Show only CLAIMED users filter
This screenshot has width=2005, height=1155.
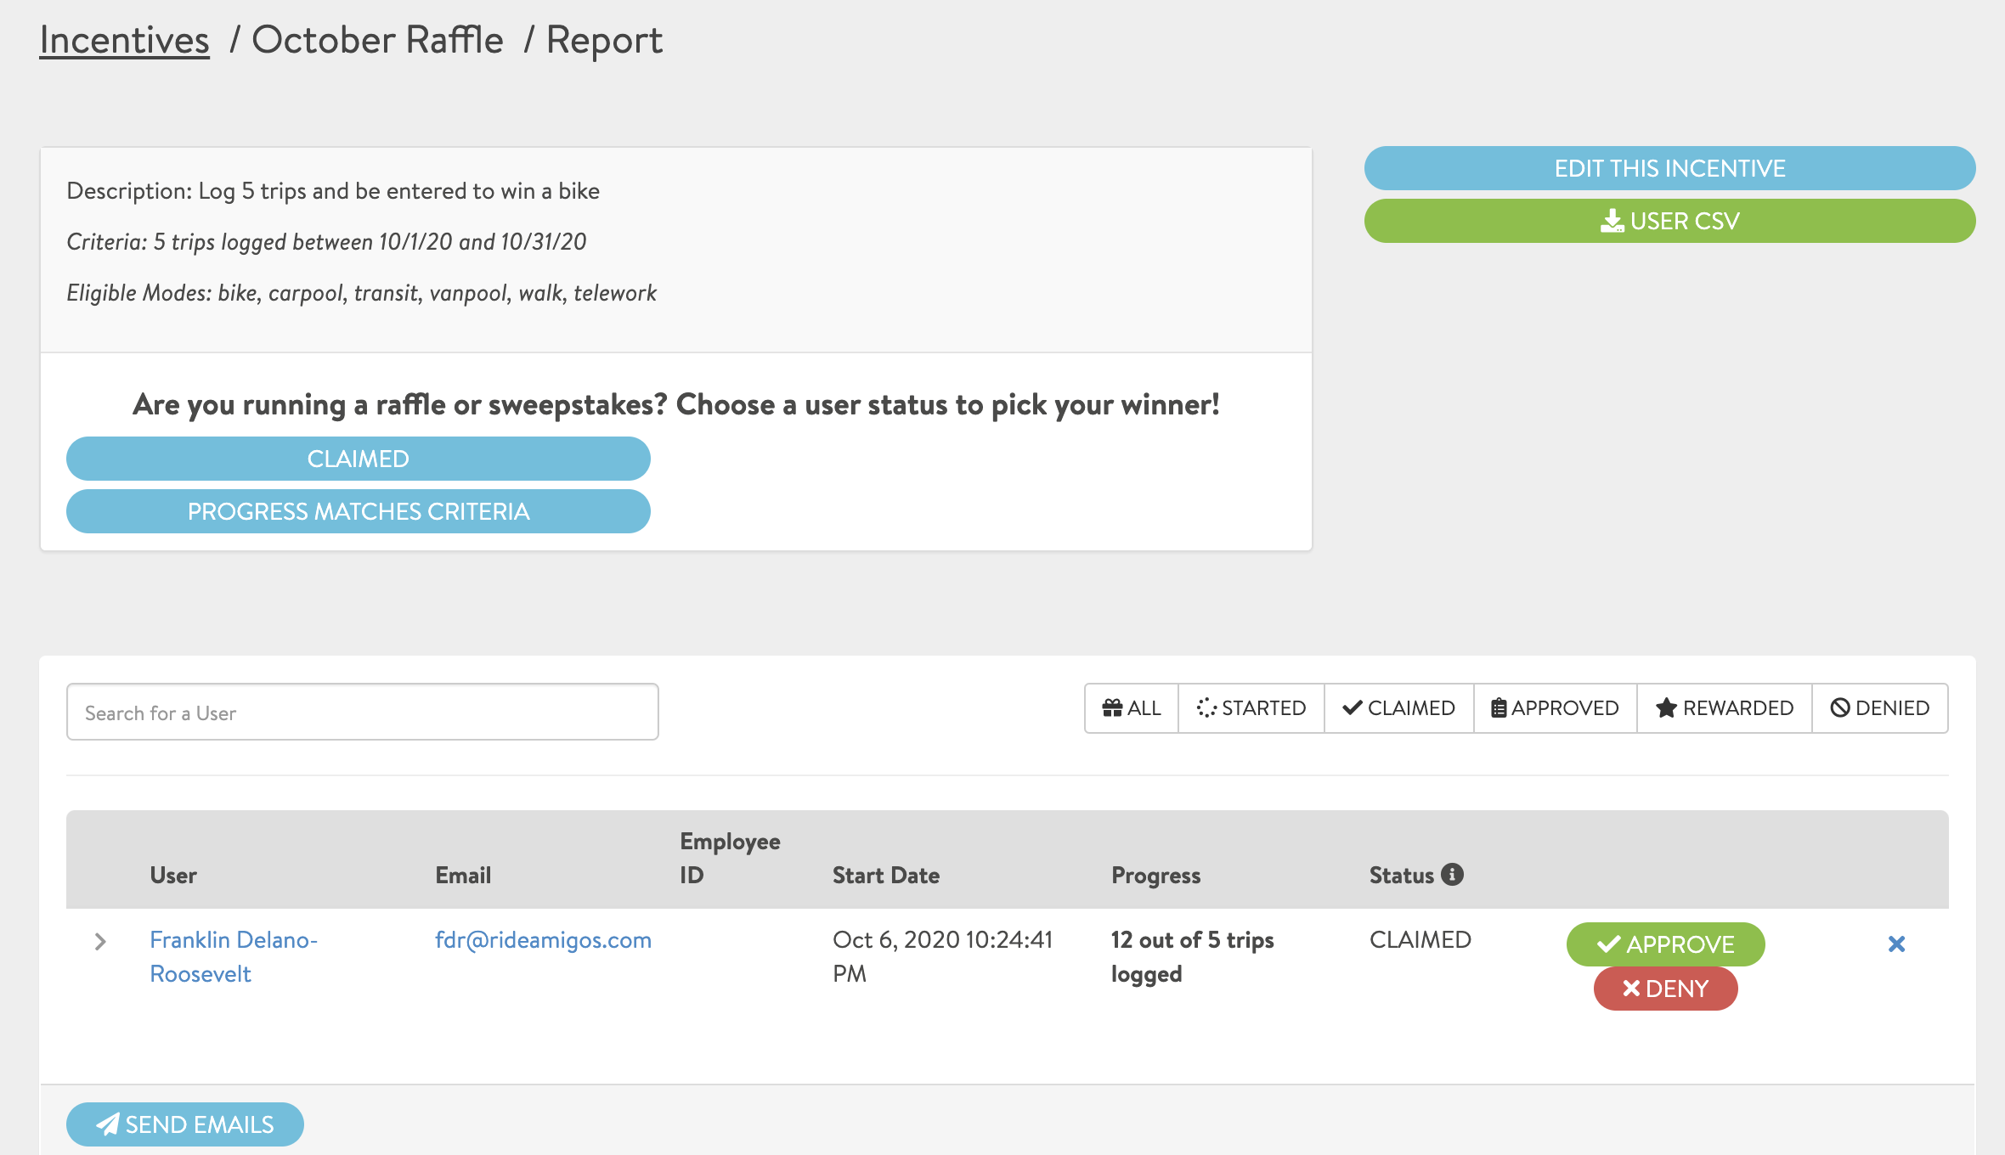[x=1399, y=707]
